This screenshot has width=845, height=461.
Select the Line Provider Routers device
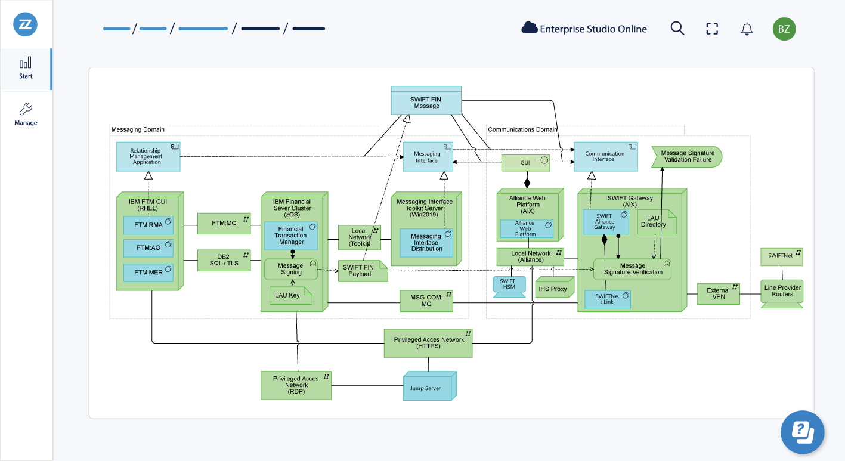(782, 292)
